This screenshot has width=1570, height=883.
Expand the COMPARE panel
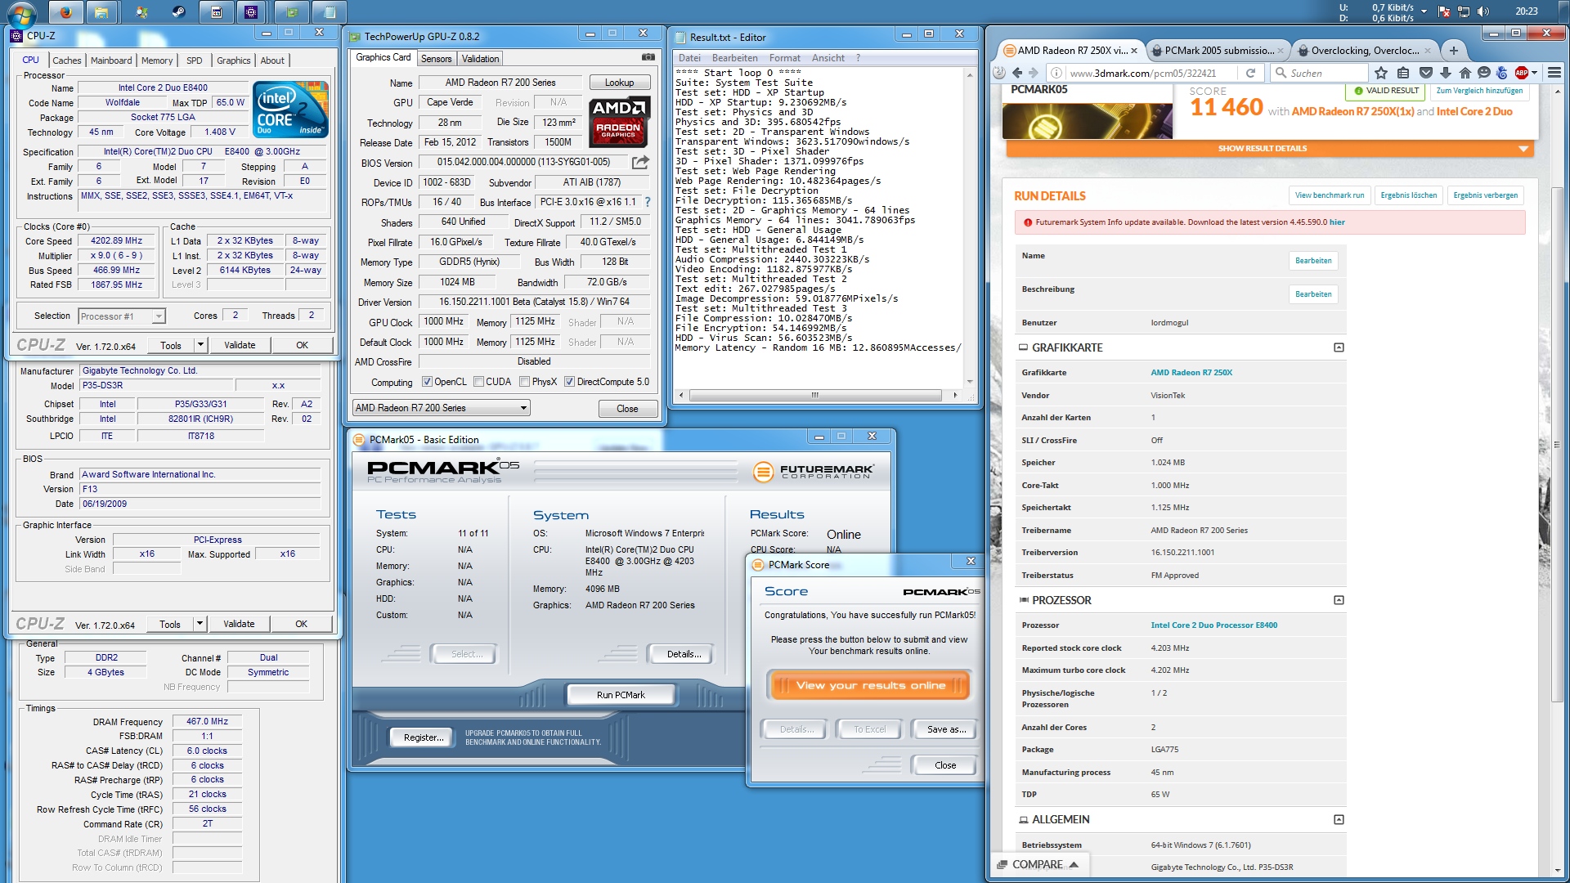(x=1038, y=864)
